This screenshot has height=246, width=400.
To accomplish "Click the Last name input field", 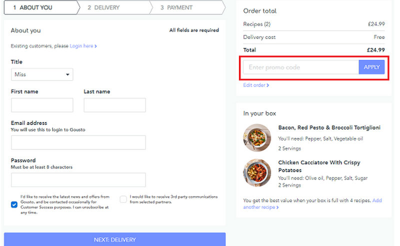I will [x=114, y=105].
